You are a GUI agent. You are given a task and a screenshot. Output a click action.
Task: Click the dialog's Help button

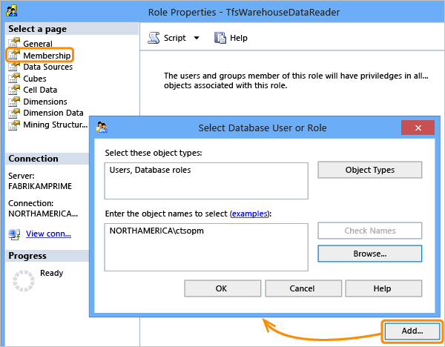pos(383,288)
